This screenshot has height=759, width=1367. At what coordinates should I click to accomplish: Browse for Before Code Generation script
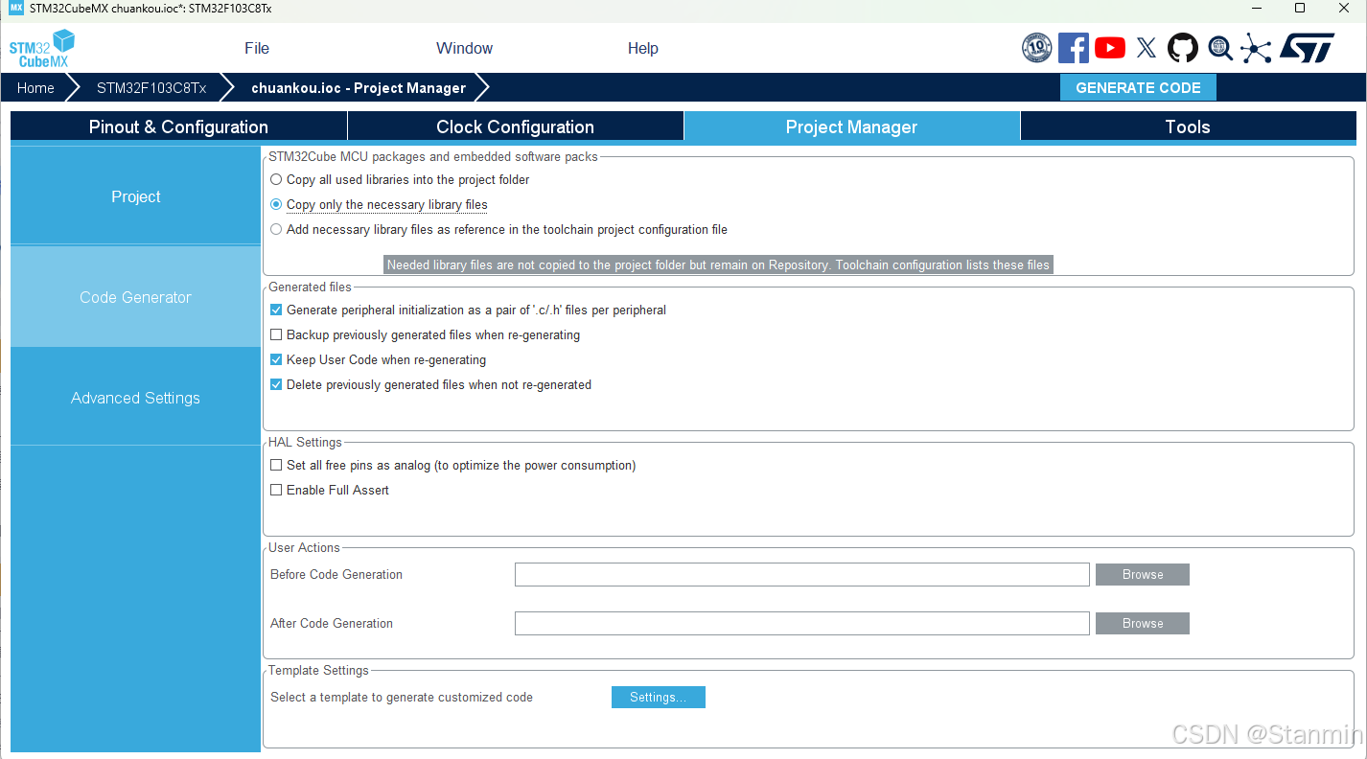(x=1143, y=574)
